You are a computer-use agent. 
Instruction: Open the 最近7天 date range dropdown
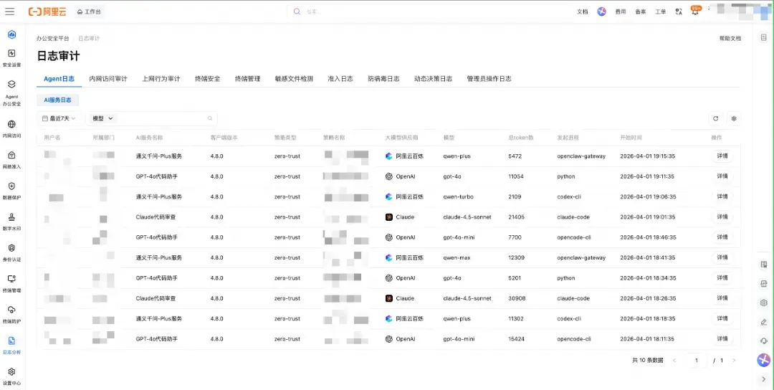tap(59, 118)
